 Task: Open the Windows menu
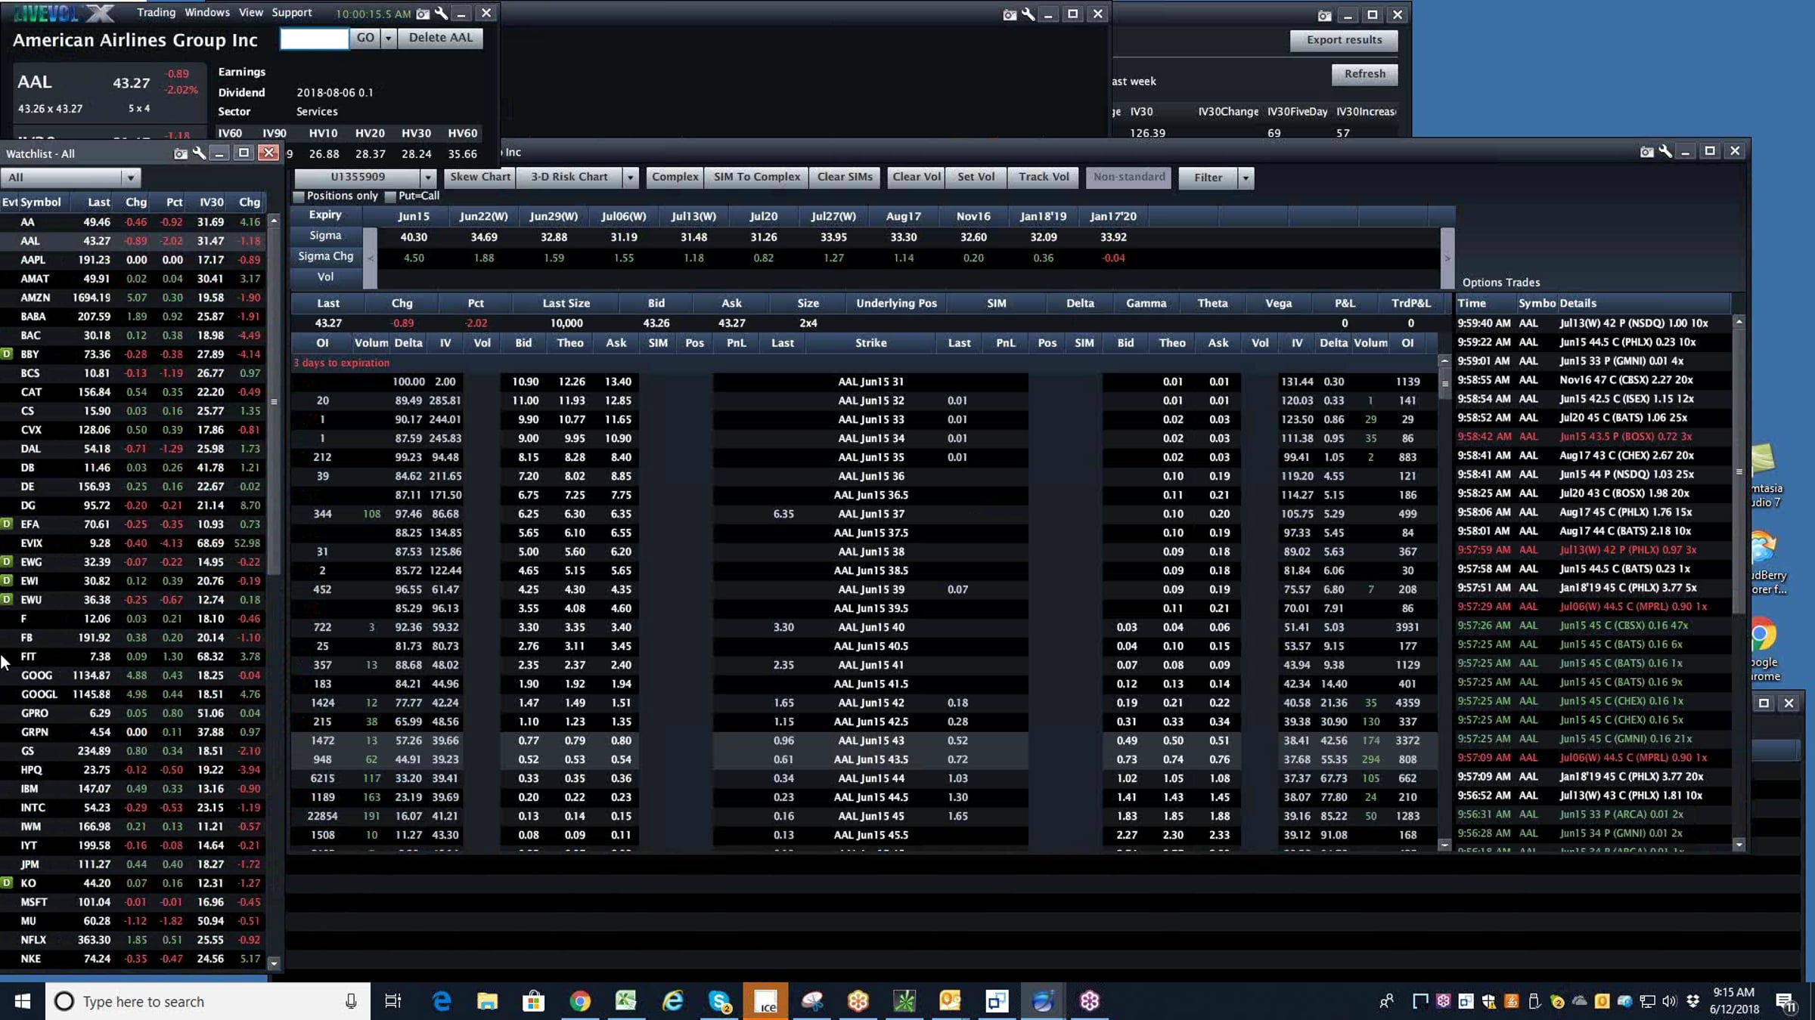207,13
